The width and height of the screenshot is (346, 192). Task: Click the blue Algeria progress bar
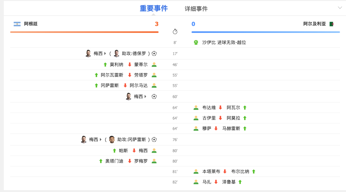click(x=266, y=32)
